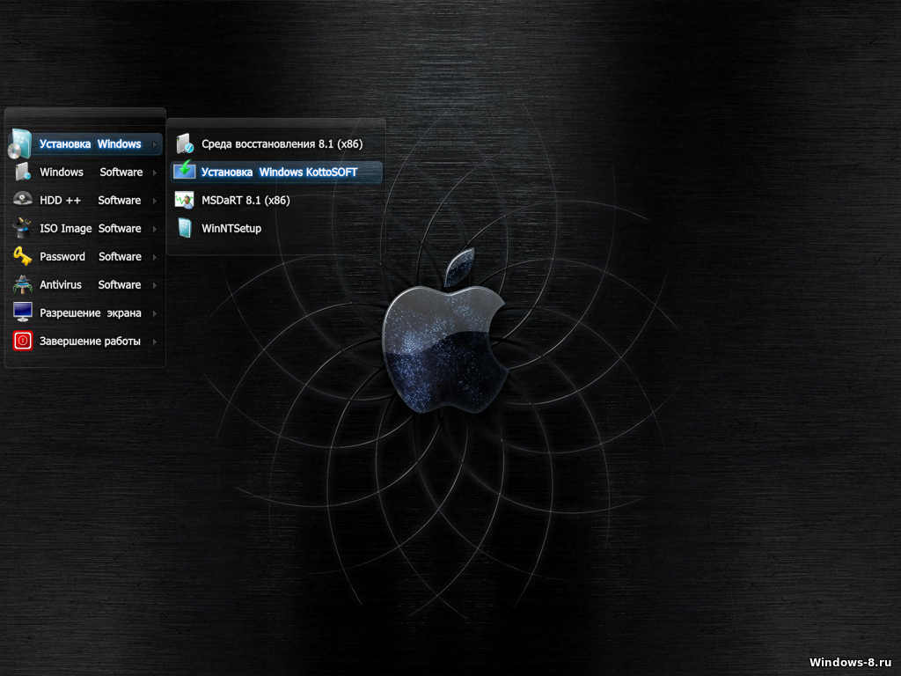Image resolution: width=901 pixels, height=676 pixels.
Task: Launch Среда восстановления 8.1 (x86)
Action: (275, 143)
